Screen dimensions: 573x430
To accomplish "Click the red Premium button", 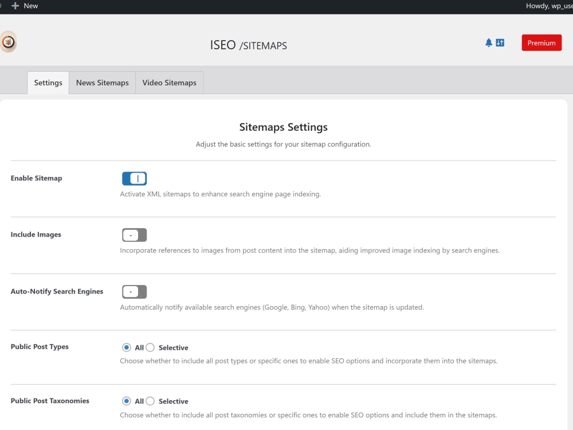I will (541, 43).
